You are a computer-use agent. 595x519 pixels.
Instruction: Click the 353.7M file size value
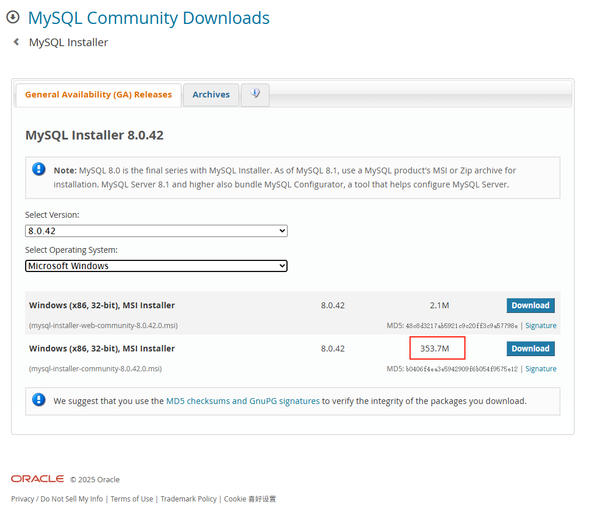[x=435, y=349]
